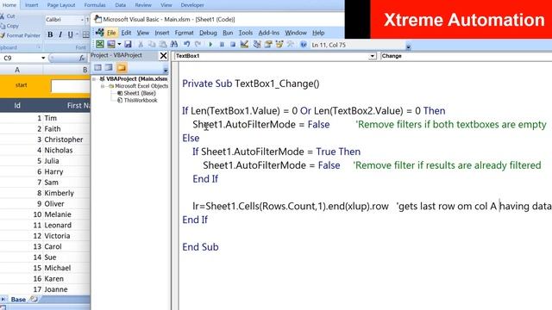Open the Change procedure dropdown
Viewport: 552px width, 310px height.
click(466, 56)
